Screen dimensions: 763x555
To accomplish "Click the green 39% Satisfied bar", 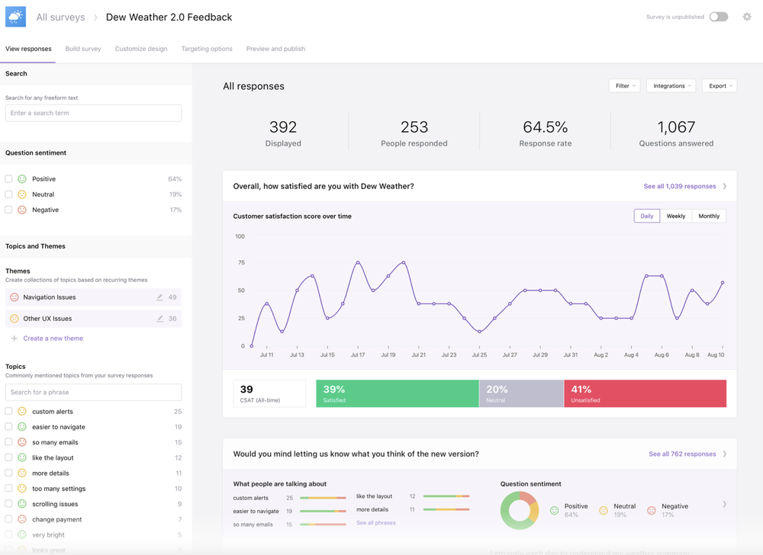I will (x=397, y=393).
